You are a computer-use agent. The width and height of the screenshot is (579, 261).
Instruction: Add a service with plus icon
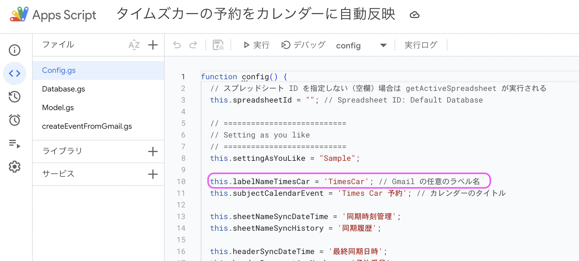tap(153, 174)
